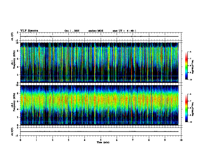
Task: Click time axis tick label '6'
Action: click(x=117, y=140)
